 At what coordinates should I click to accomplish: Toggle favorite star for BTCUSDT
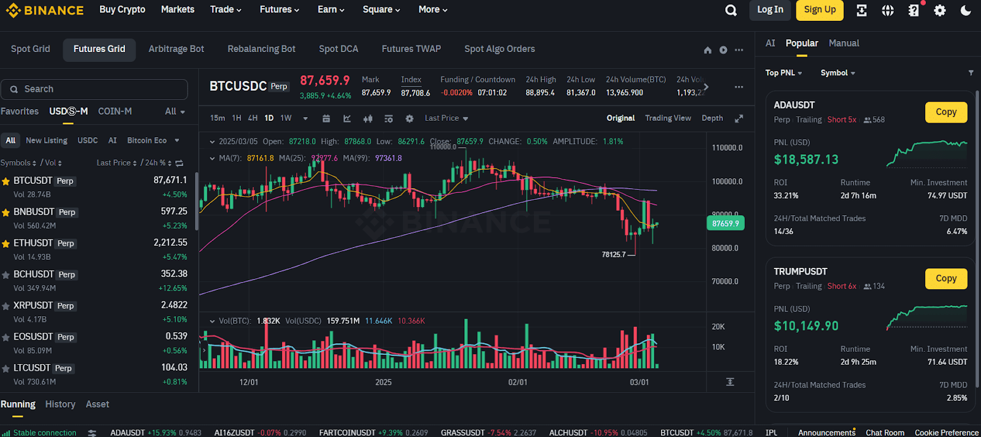coord(6,181)
